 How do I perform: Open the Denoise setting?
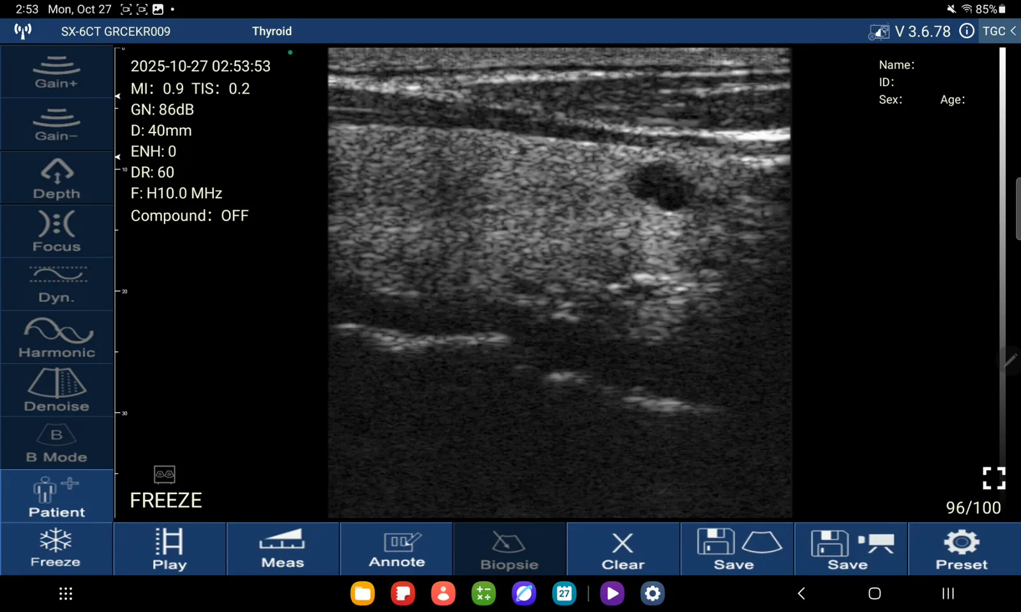point(57,390)
